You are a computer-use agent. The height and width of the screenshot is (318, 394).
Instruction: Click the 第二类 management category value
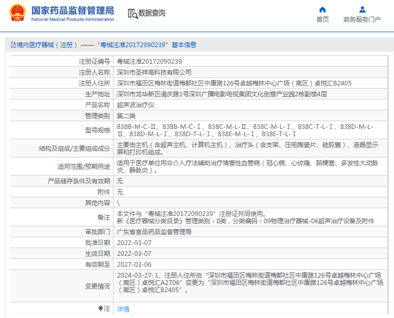126,115
